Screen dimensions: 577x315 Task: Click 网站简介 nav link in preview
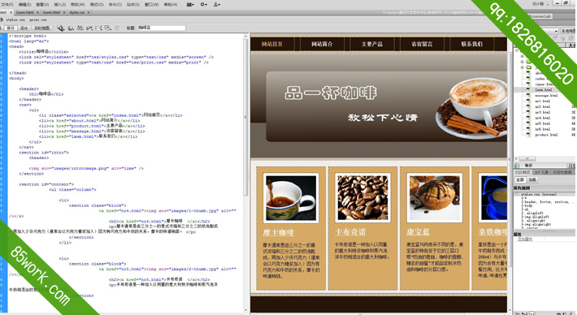(x=322, y=44)
